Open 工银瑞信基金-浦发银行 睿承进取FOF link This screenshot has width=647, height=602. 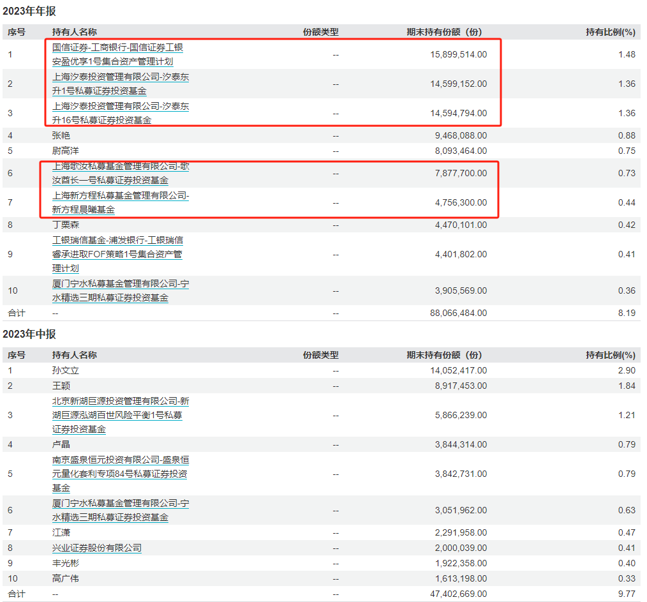(x=117, y=254)
